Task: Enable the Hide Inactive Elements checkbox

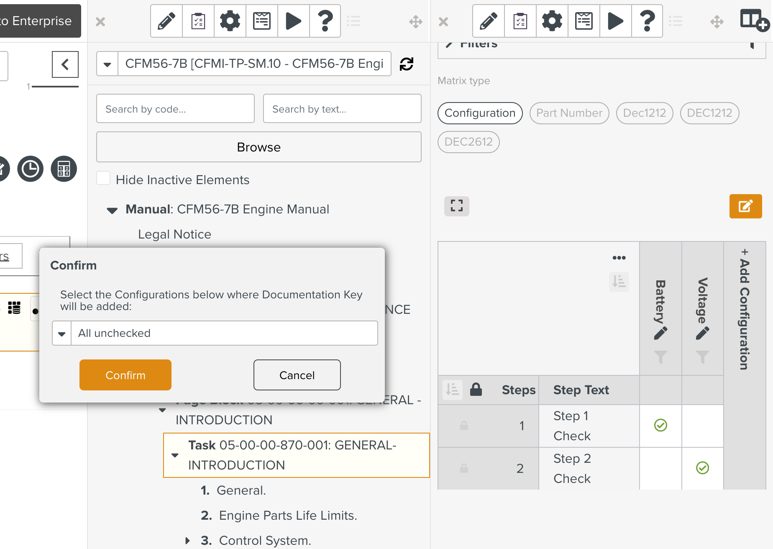Action: [x=103, y=179]
